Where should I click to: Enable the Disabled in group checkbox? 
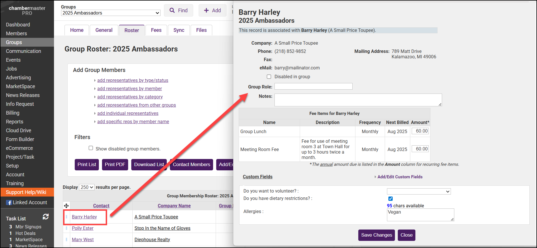click(269, 77)
